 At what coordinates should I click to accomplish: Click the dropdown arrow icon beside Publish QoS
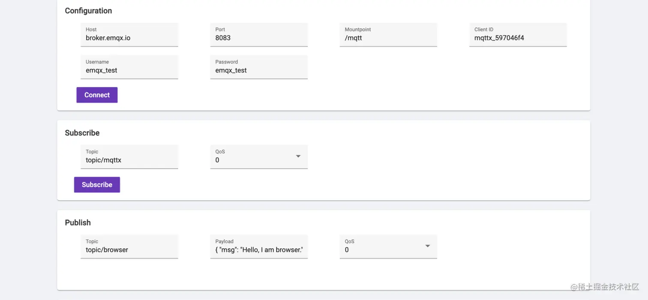tap(427, 246)
